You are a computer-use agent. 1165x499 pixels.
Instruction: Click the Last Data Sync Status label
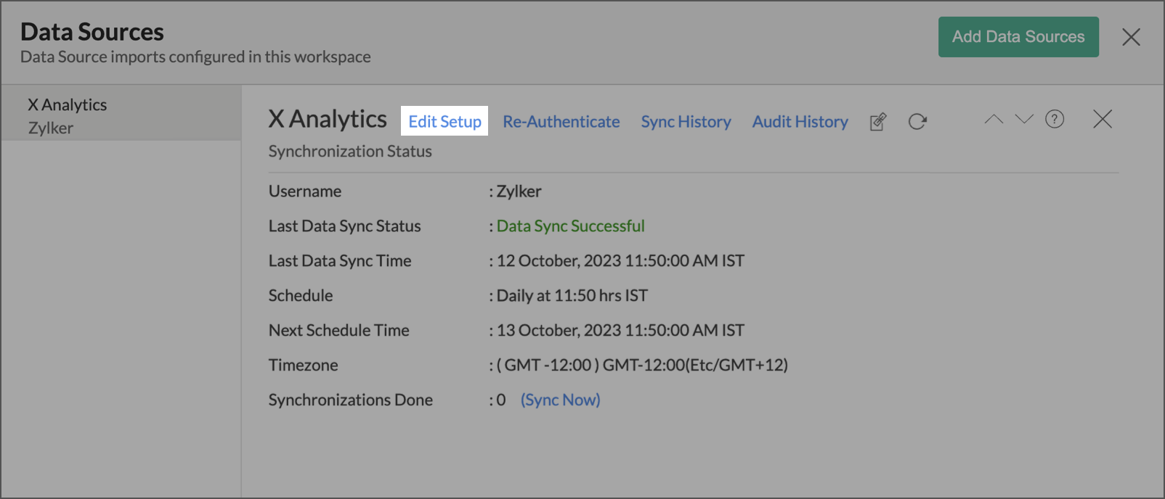[x=345, y=226]
